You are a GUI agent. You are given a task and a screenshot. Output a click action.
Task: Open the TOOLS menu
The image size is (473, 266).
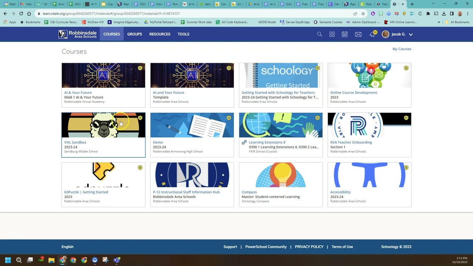coord(183,34)
